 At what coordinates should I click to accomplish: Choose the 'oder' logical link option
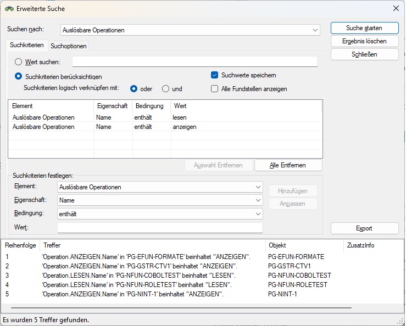(134, 89)
